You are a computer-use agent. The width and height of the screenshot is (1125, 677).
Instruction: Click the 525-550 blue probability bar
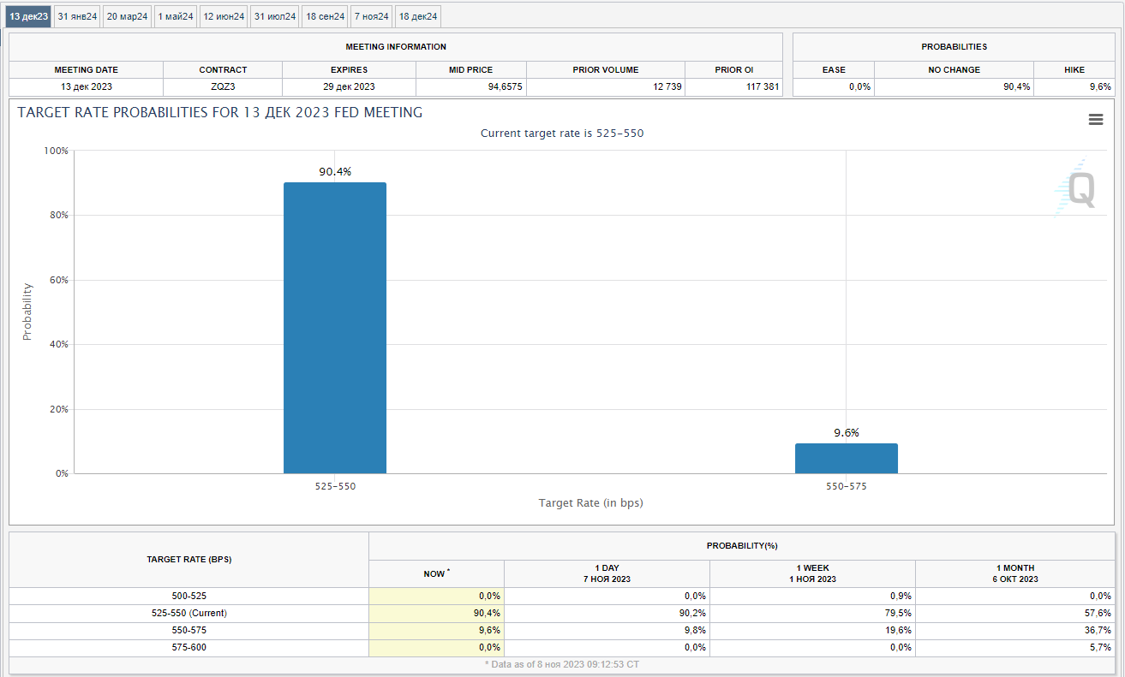(x=335, y=328)
